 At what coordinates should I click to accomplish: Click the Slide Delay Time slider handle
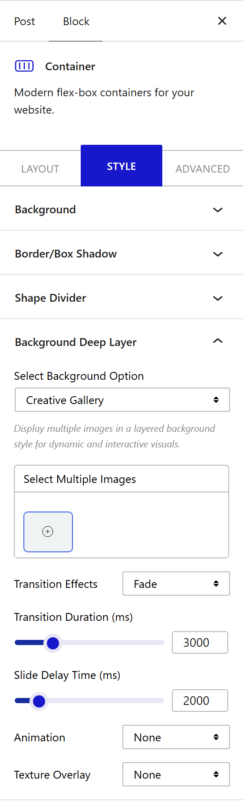point(39,701)
